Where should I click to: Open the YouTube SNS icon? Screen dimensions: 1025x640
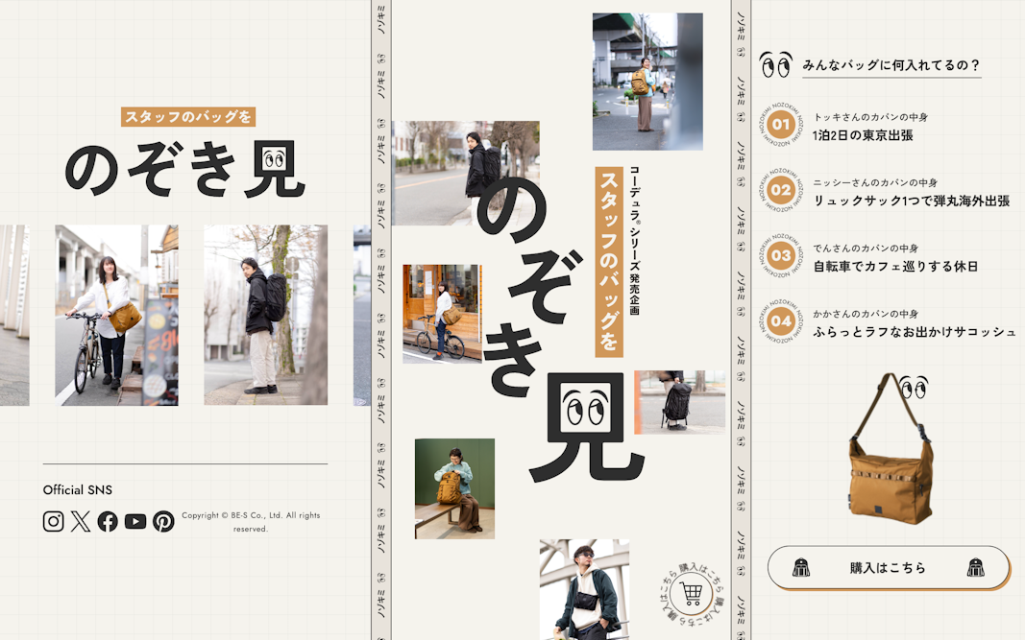pyautogui.click(x=135, y=521)
